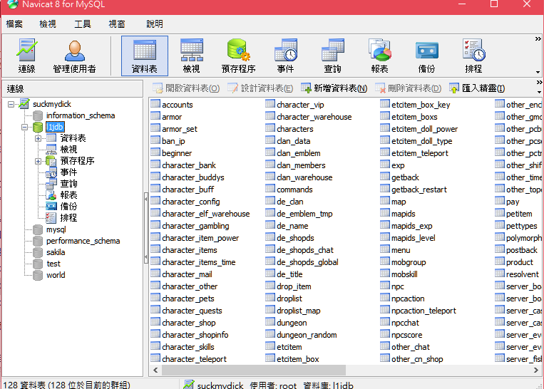This screenshot has height=389, width=544.
Task: Select the menu table icon
Action: pyautogui.click(x=385, y=249)
